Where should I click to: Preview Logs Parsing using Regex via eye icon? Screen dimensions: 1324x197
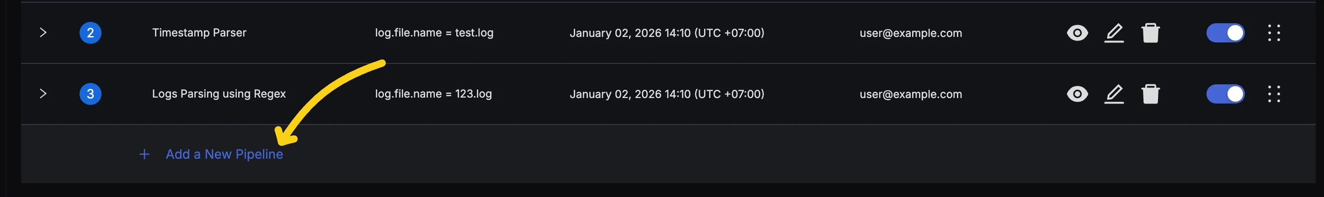click(1077, 94)
